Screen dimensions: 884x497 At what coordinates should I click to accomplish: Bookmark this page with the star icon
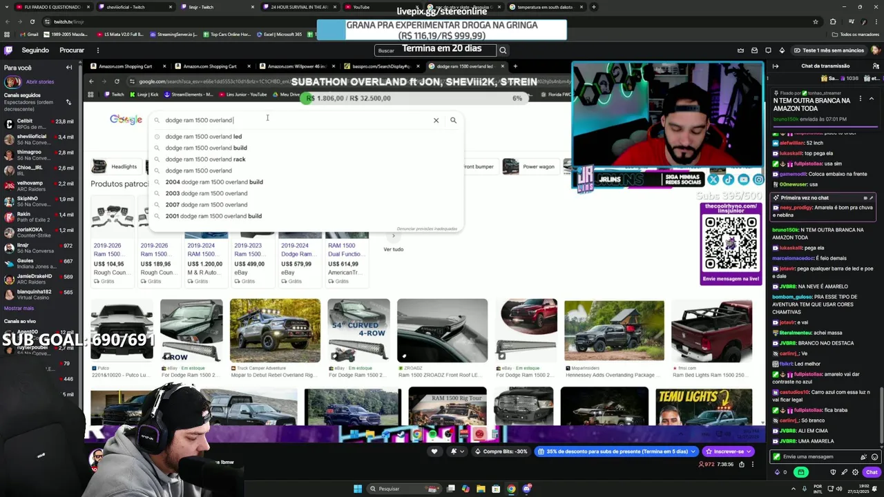pyautogui.click(x=816, y=21)
